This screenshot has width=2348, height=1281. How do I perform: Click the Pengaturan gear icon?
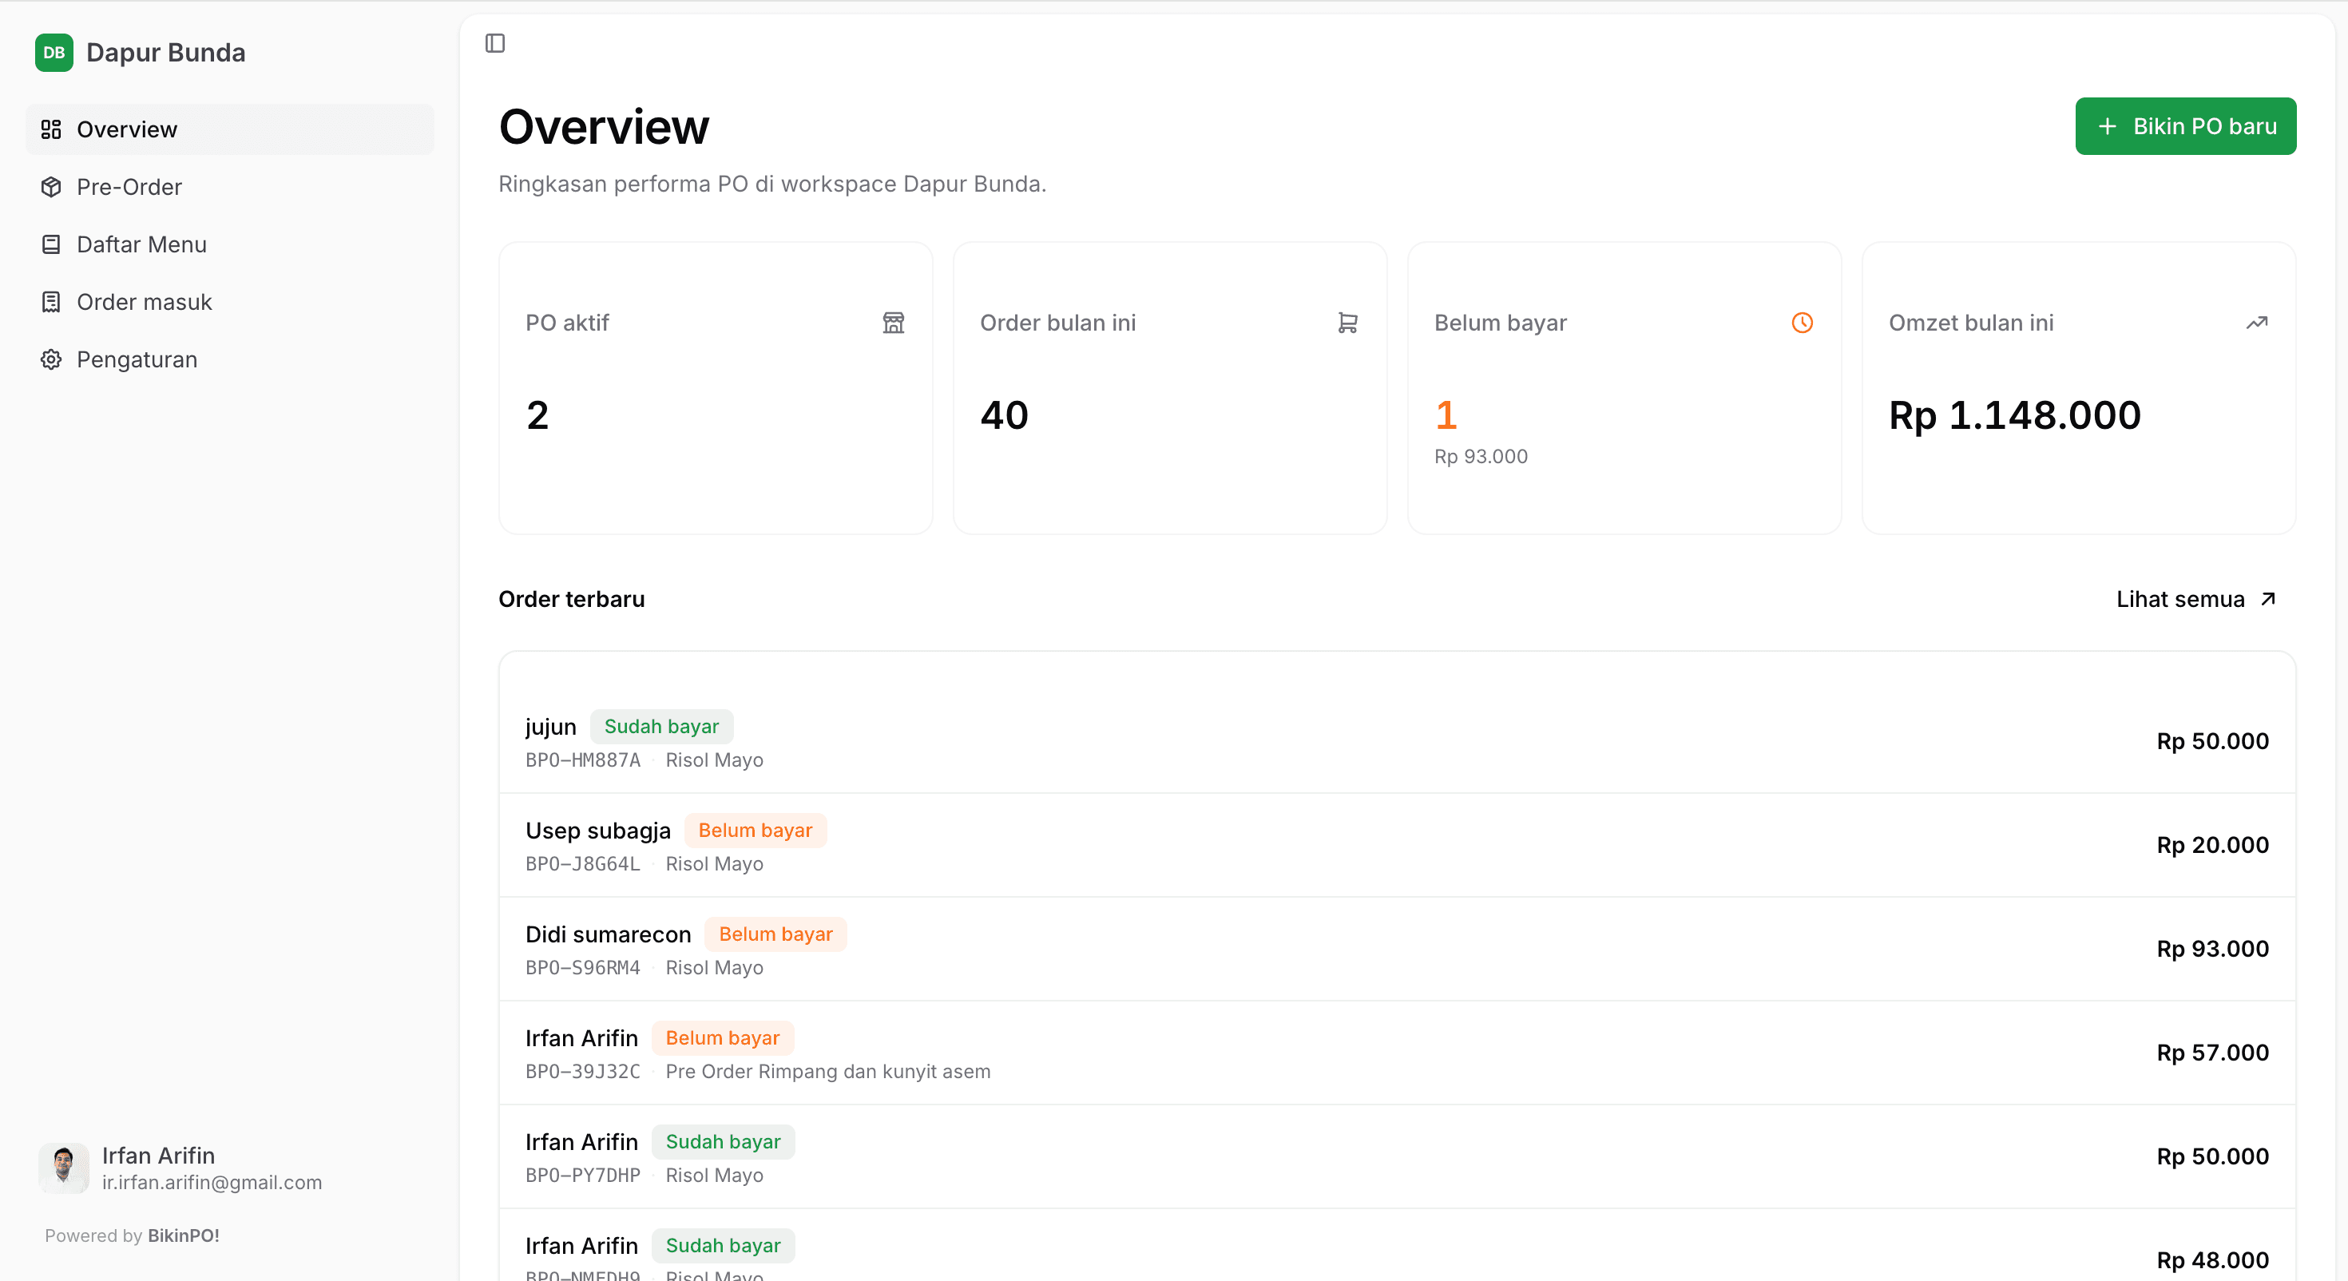pyautogui.click(x=51, y=359)
